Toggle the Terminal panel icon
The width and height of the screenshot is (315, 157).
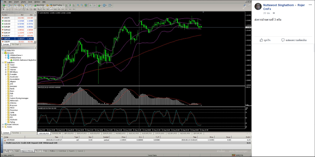click(27, 5)
